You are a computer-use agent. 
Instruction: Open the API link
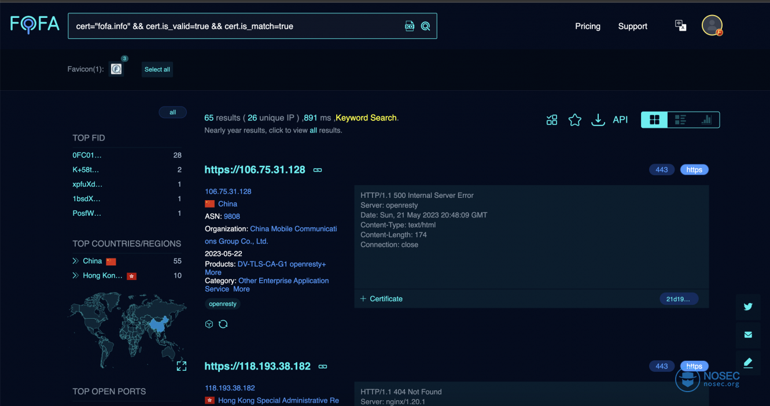(x=620, y=120)
